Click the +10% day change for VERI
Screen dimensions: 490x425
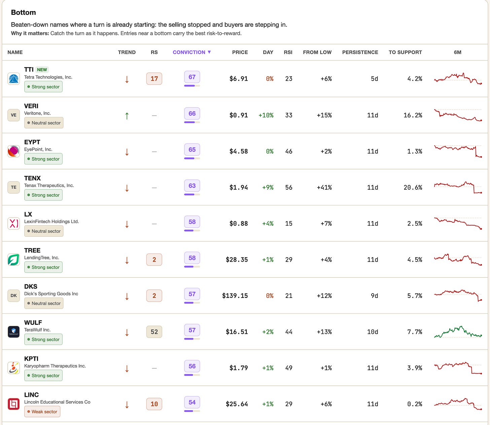coord(266,115)
